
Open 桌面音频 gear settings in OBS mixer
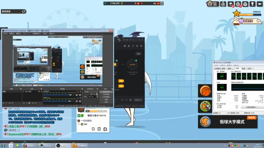click(x=80, y=95)
